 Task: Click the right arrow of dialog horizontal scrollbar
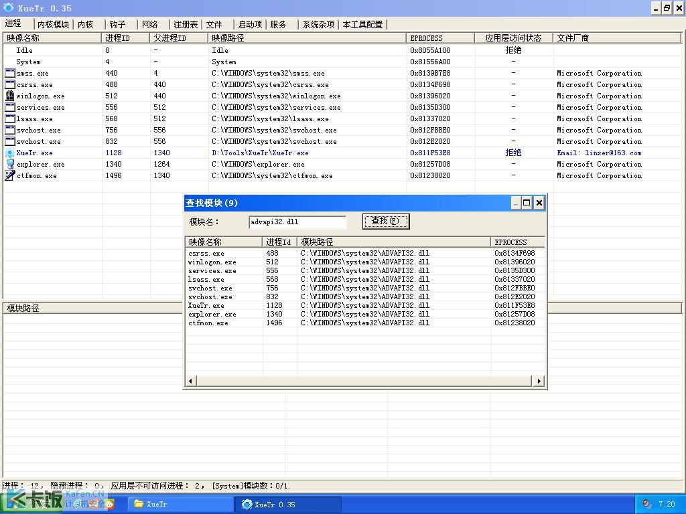coord(539,381)
